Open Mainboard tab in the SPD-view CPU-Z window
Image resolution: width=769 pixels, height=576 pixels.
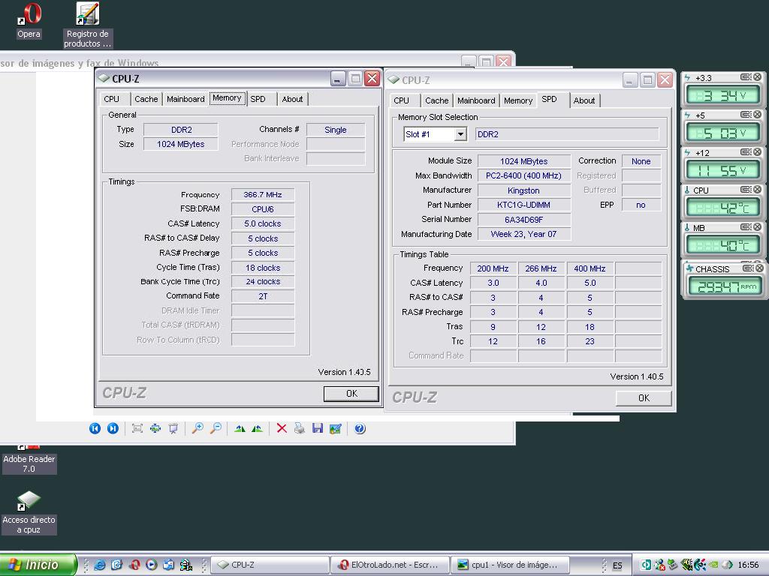(476, 100)
